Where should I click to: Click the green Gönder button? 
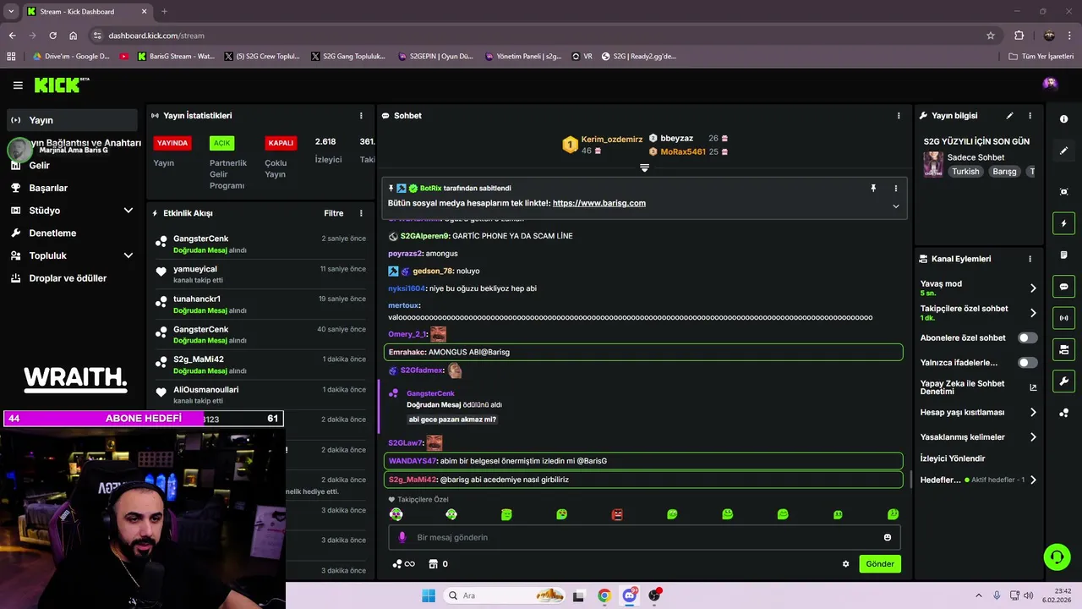coord(879,564)
